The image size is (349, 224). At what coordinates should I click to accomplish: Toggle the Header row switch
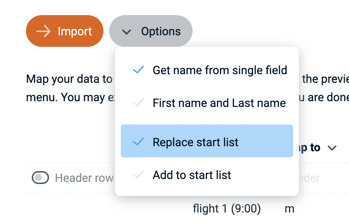pyautogui.click(x=40, y=178)
